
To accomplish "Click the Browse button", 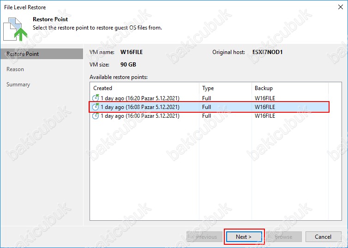I will (x=284, y=237).
